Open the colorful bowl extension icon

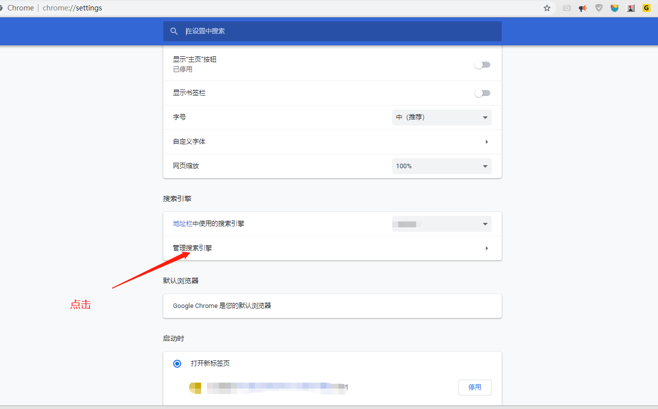(x=615, y=8)
